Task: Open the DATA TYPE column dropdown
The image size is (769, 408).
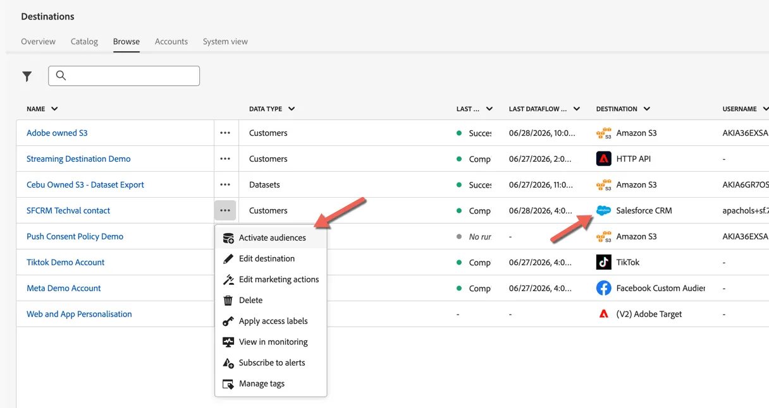Action: (292, 109)
